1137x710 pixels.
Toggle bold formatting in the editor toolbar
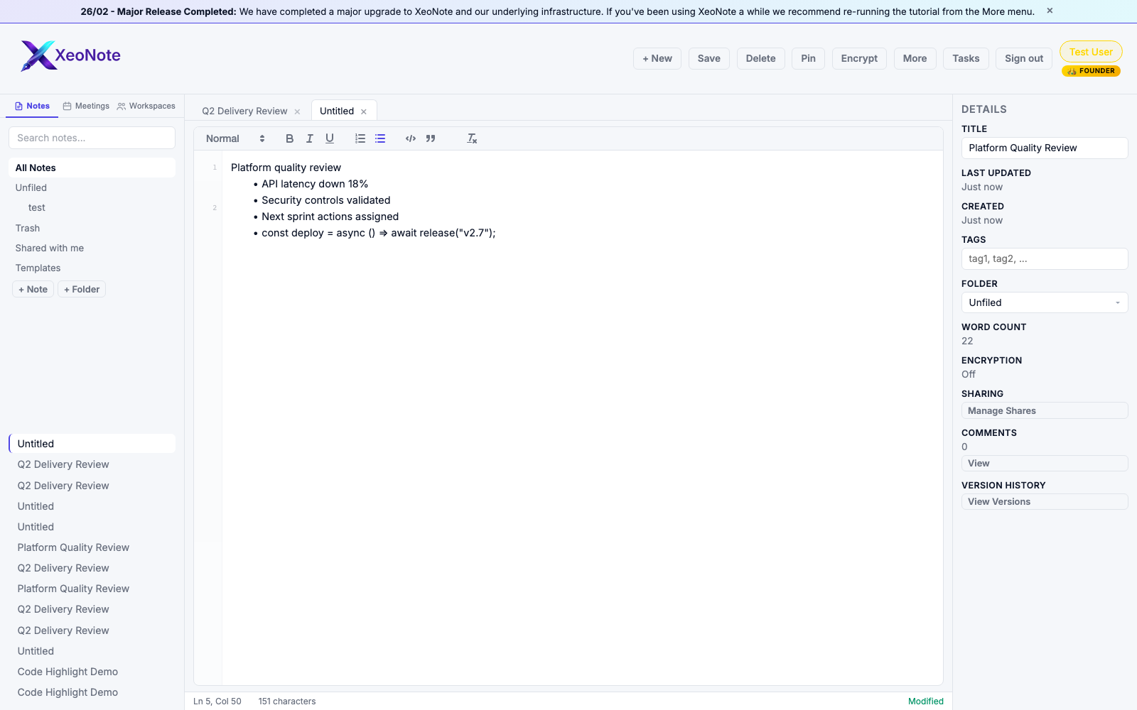click(289, 138)
